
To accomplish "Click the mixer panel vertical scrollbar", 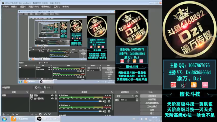I will click(x=113, y=102).
